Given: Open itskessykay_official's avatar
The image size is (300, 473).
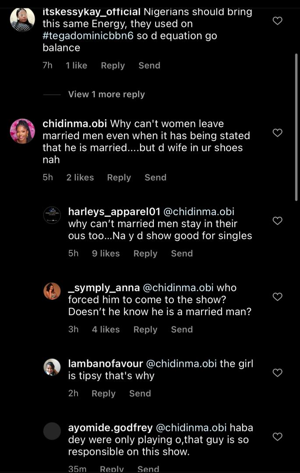Looking at the screenshot, I should pyautogui.click(x=22, y=19).
